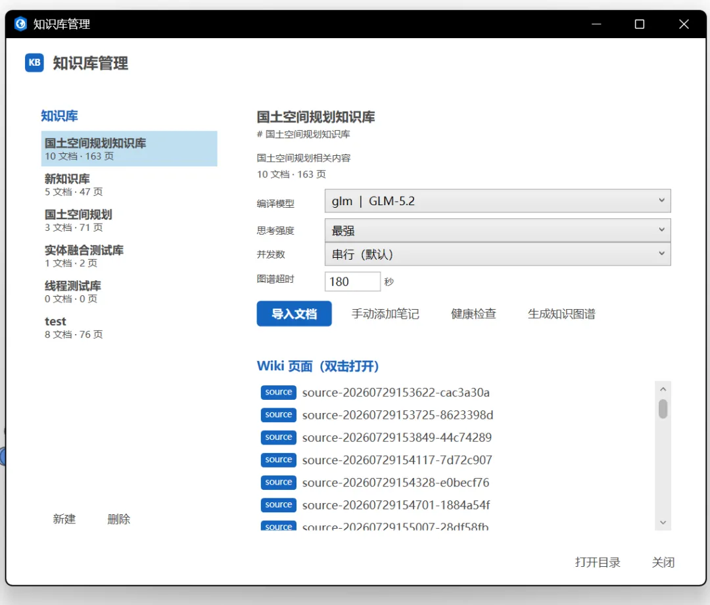Click source badge of the 8623398d row

pos(279,415)
